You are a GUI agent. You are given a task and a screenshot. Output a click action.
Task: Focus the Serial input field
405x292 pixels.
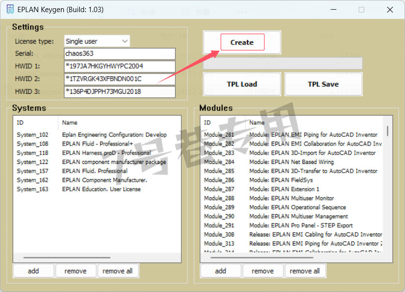tap(119, 54)
